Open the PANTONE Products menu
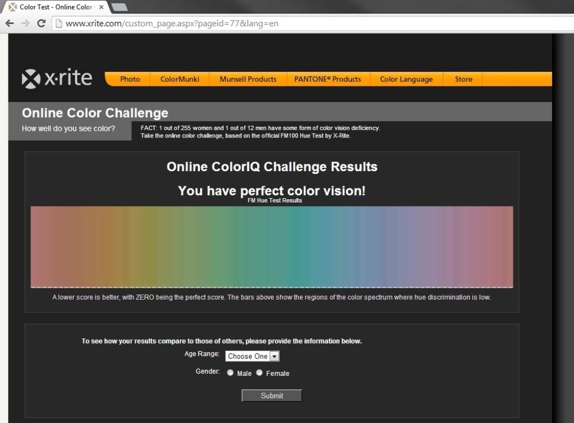Screen dimensions: 574x423 coord(327,79)
